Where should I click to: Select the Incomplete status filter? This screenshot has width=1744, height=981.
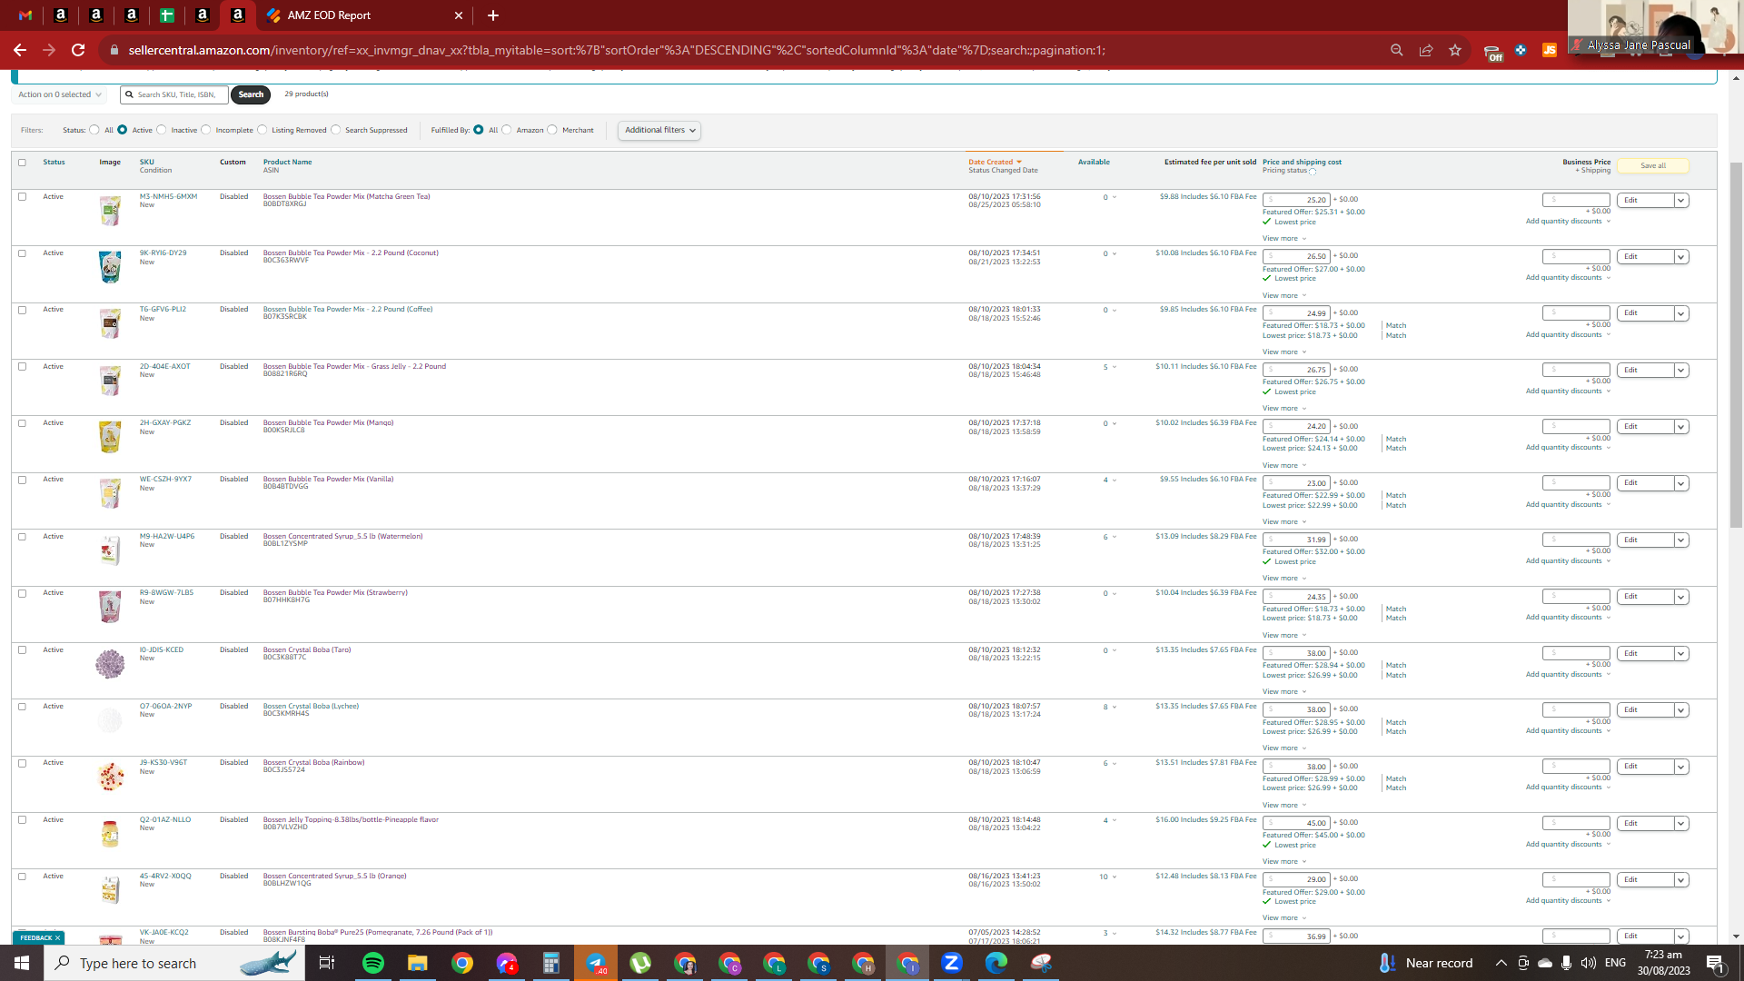click(x=206, y=130)
